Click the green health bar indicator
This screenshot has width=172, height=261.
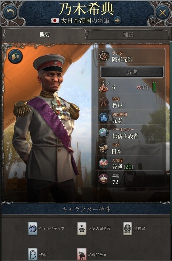pyautogui.click(x=154, y=87)
